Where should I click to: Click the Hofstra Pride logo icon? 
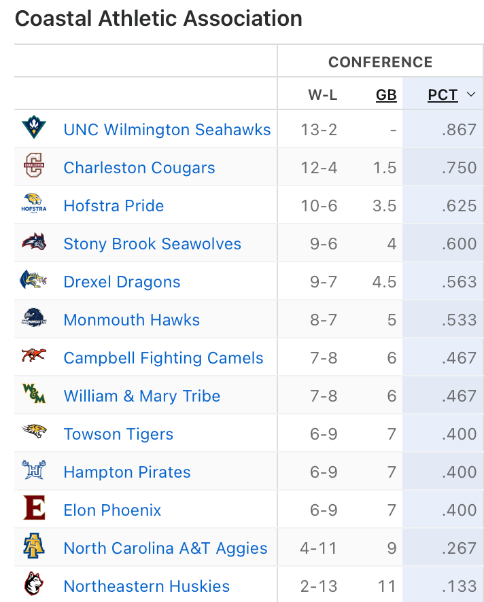coord(33,205)
